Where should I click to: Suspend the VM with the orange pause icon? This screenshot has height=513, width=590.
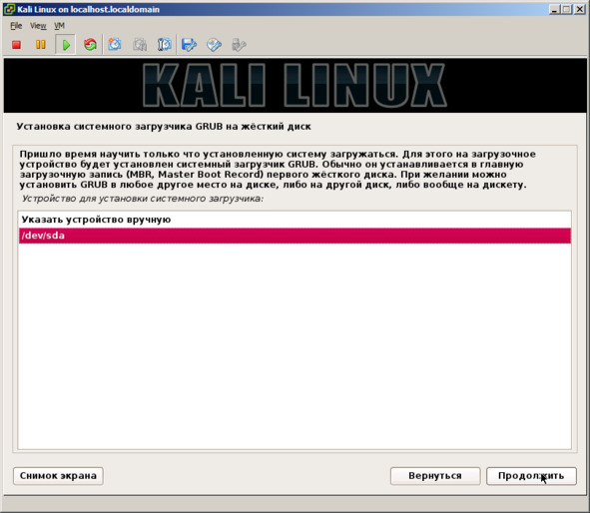[41, 45]
